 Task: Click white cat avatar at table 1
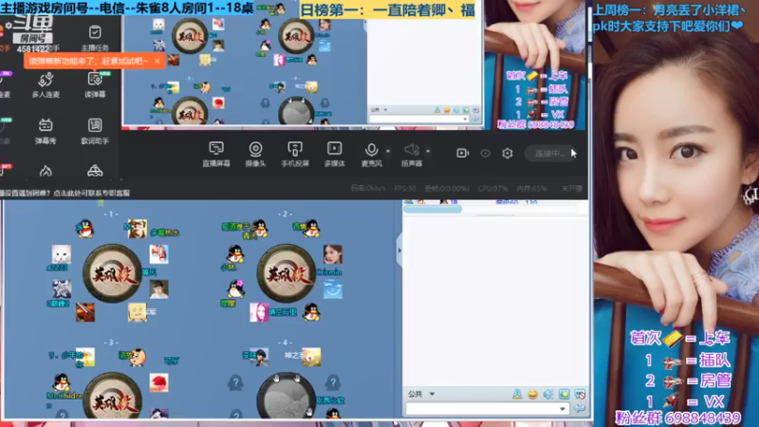click(62, 254)
